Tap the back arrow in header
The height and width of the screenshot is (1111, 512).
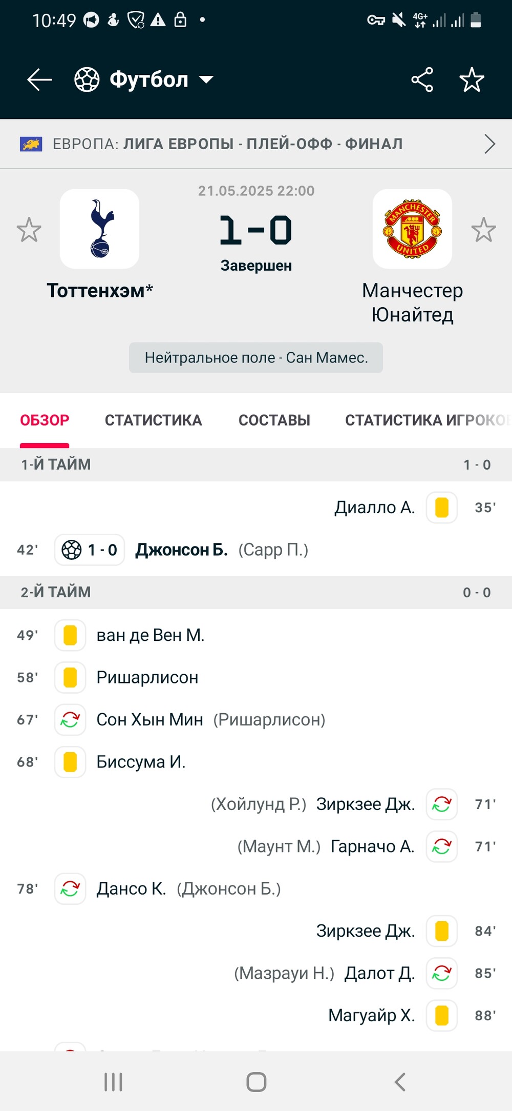39,80
